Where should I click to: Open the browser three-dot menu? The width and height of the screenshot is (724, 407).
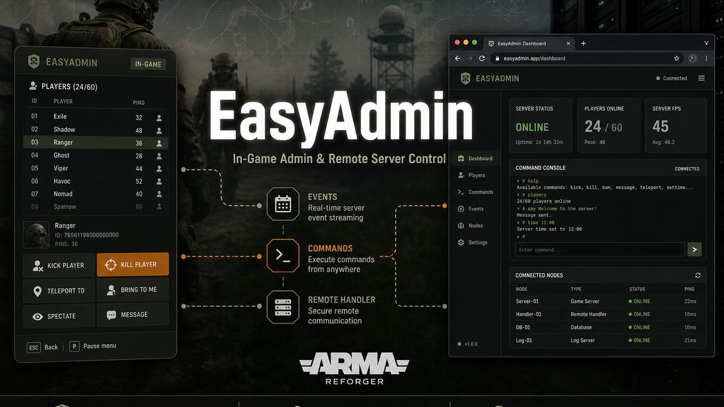706,58
